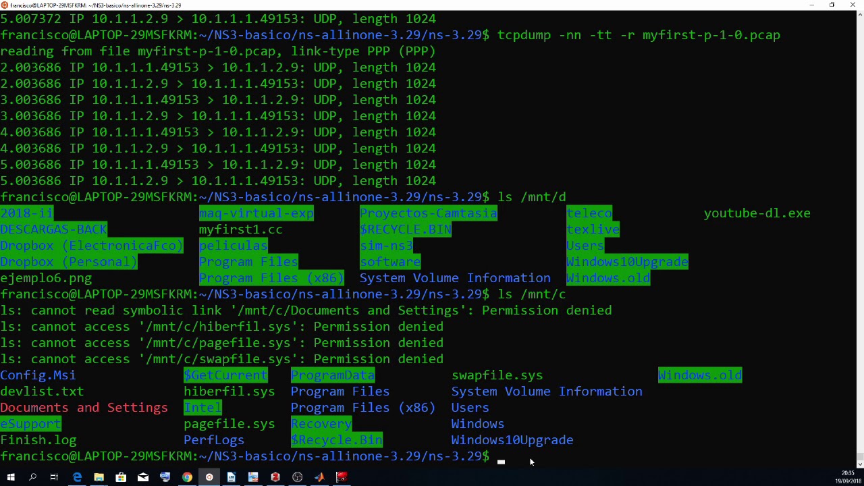Open File Explorer from taskbar
This screenshot has width=864, height=486.
(x=99, y=477)
